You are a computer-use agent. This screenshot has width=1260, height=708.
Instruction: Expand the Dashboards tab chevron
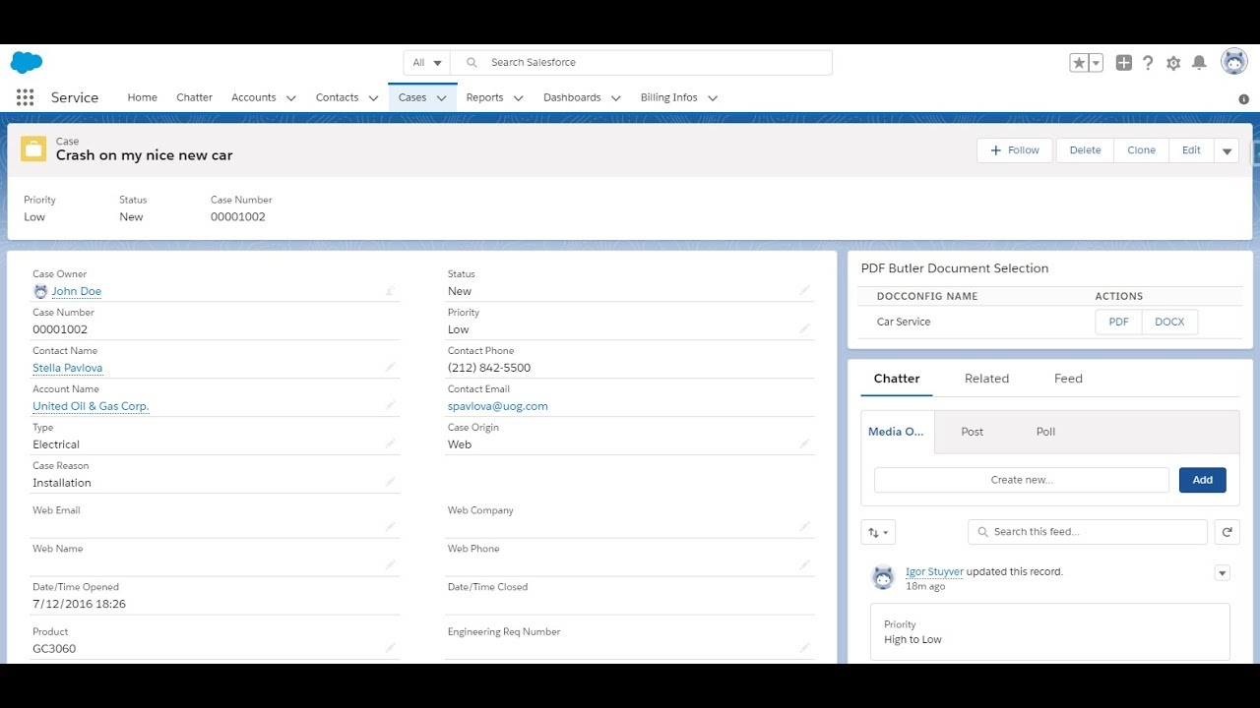click(615, 98)
